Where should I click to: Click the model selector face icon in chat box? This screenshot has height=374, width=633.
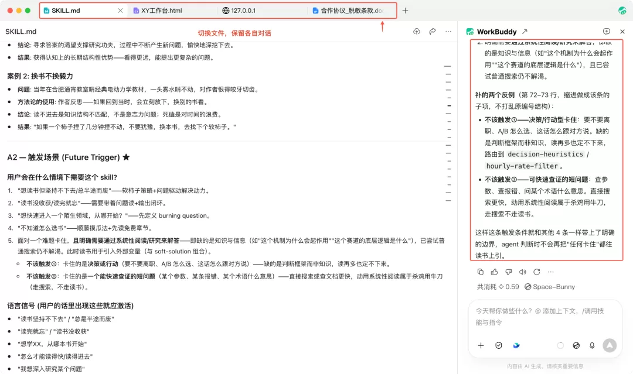pyautogui.click(x=576, y=345)
